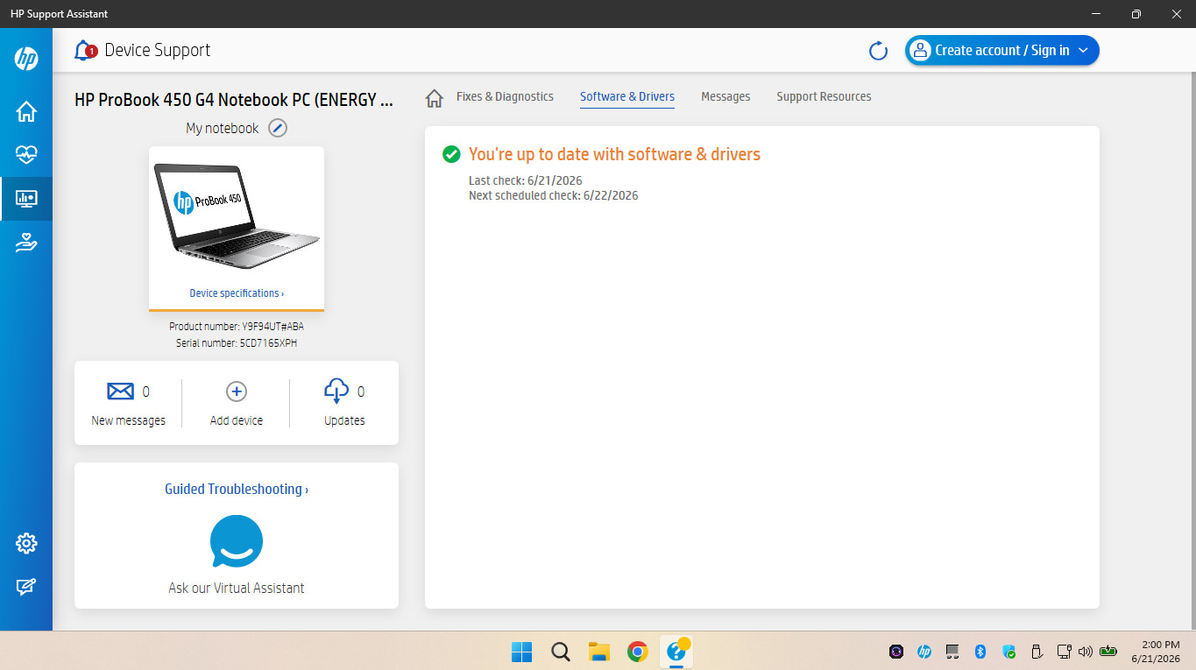Open Windows Security shield tray icon
Screen dimensions: 1196x670
(1009, 652)
